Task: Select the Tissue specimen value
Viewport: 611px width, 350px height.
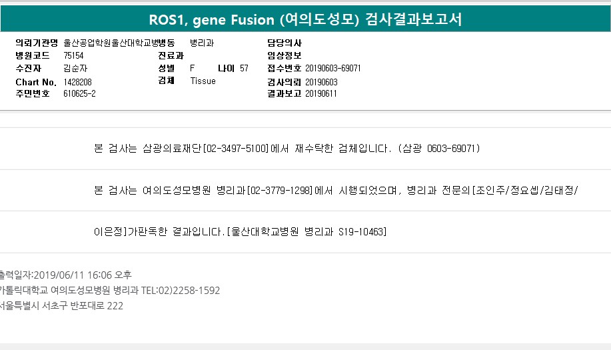Action: click(x=203, y=81)
